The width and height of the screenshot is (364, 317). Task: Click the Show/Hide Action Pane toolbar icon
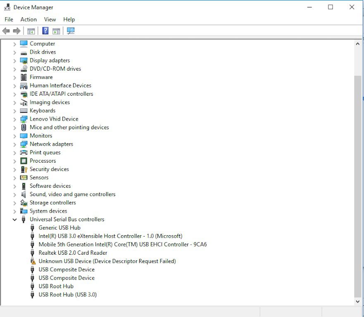(56, 31)
